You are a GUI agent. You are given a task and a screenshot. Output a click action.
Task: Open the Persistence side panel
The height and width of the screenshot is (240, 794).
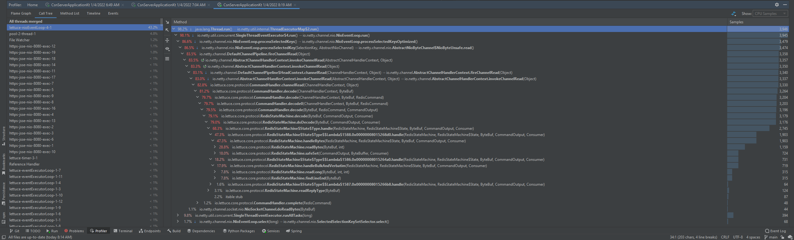(x=3, y=194)
